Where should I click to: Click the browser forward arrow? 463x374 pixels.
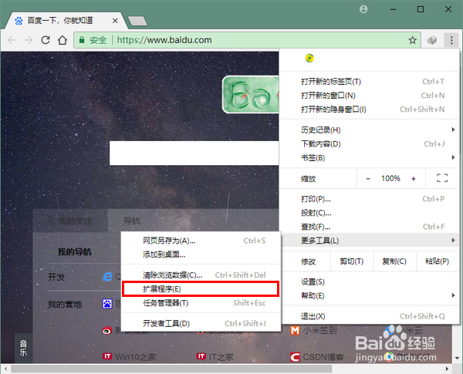point(29,40)
